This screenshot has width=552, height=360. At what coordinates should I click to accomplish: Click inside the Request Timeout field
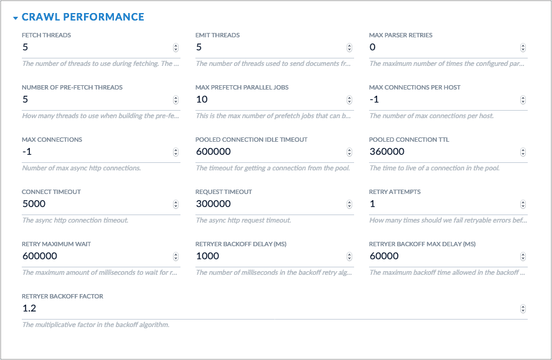pyautogui.click(x=268, y=203)
